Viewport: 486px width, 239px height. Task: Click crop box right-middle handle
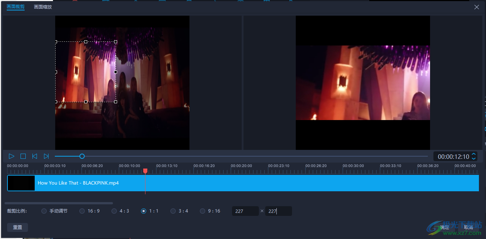pos(116,72)
